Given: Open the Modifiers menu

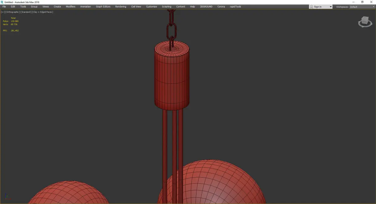Looking at the screenshot, I should [70, 7].
